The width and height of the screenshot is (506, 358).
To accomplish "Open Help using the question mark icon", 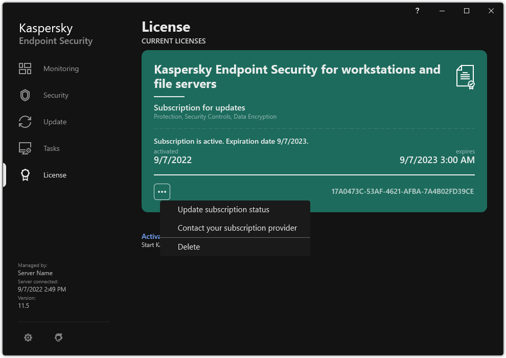I will point(417,11).
